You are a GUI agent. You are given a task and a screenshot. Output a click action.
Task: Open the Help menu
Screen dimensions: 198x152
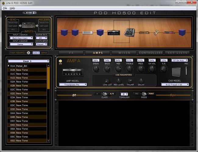click(12, 8)
